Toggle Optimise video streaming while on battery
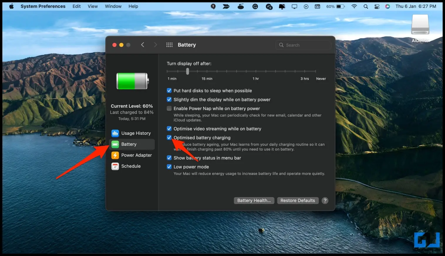 point(169,129)
